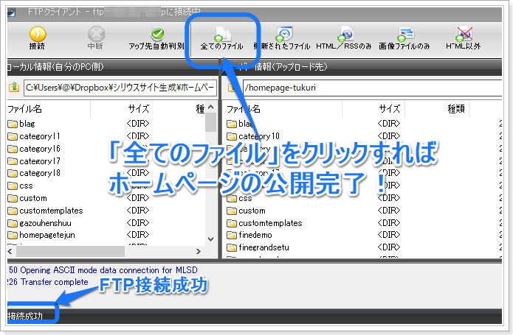Choose HTML/RSSのみ upload icon
The width and height of the screenshot is (513, 335).
(x=345, y=34)
